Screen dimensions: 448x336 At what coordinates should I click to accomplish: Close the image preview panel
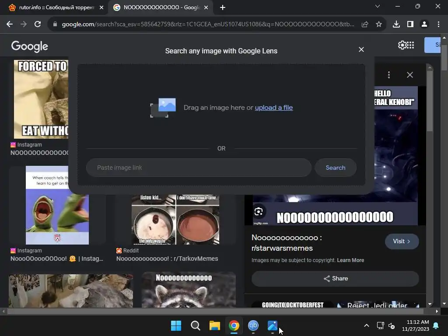tap(409, 75)
